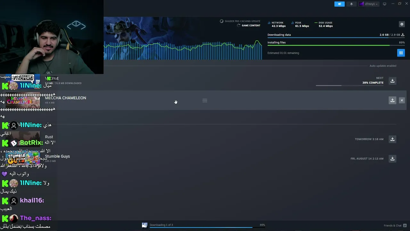Image resolution: width=410 pixels, height=231 pixels.
Task: Open Friends & Chat
Action: (392, 226)
